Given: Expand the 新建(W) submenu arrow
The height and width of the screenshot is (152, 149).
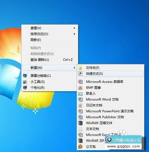Looking at the screenshot, I should (74, 68).
